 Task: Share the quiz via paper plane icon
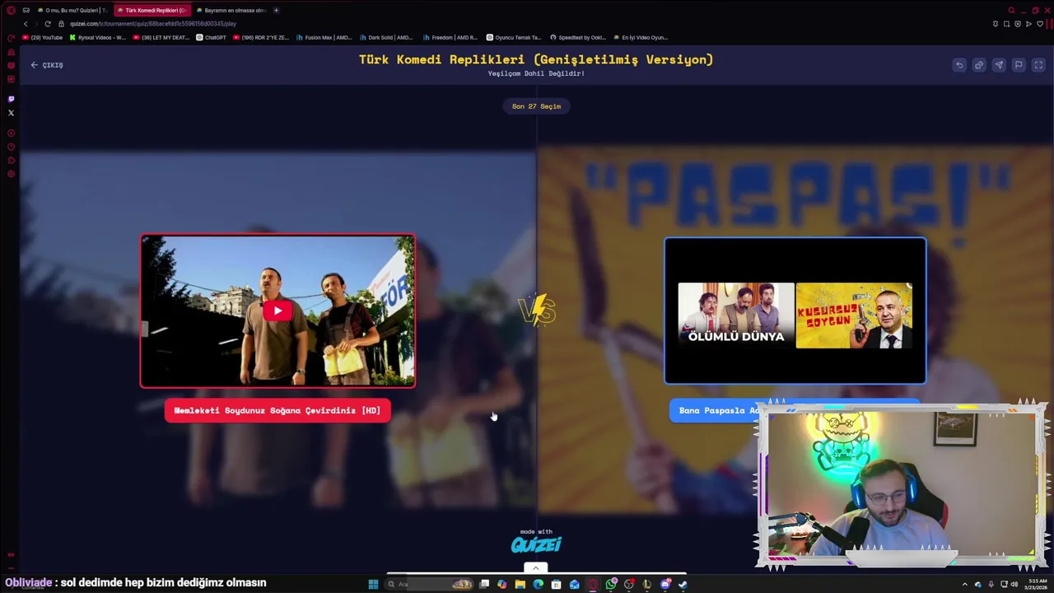pos(999,65)
